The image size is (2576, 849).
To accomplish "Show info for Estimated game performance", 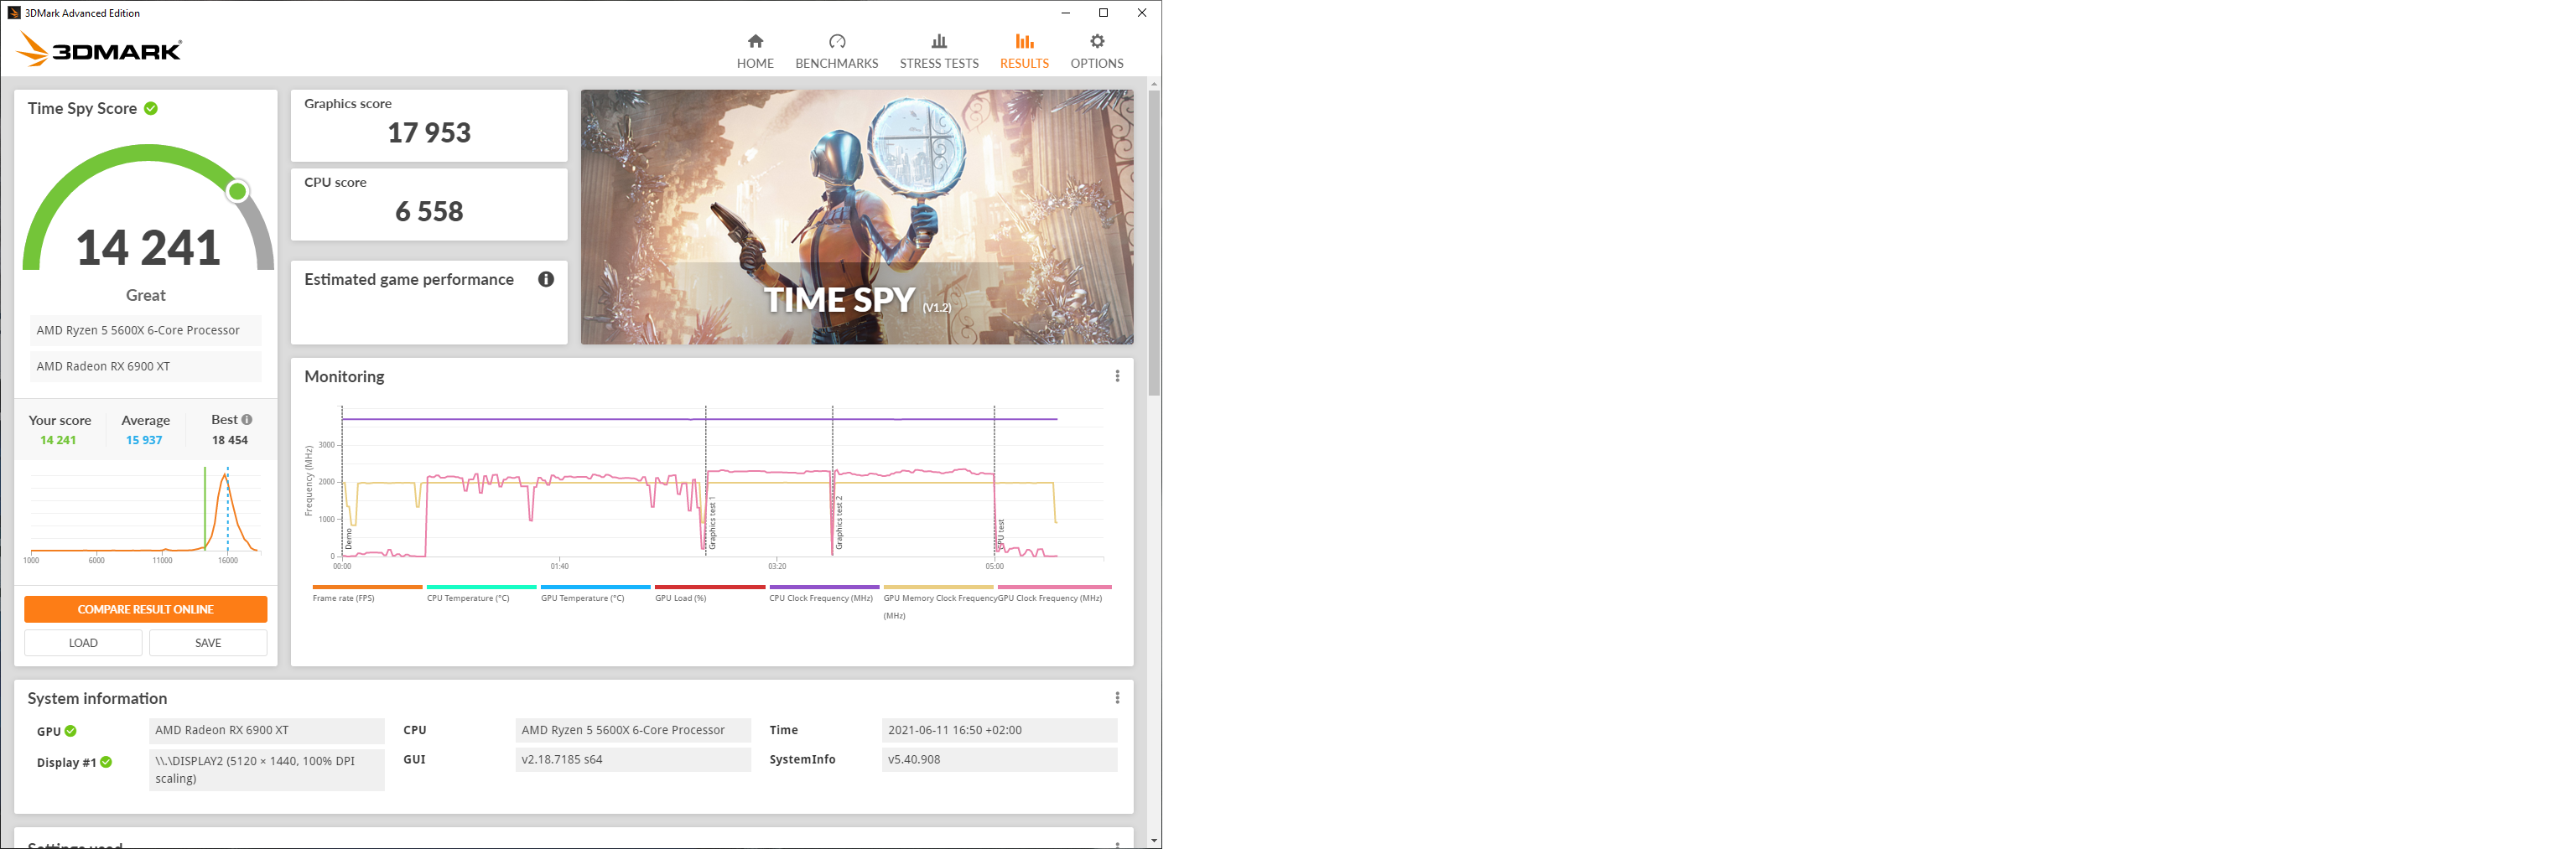I will [x=546, y=279].
